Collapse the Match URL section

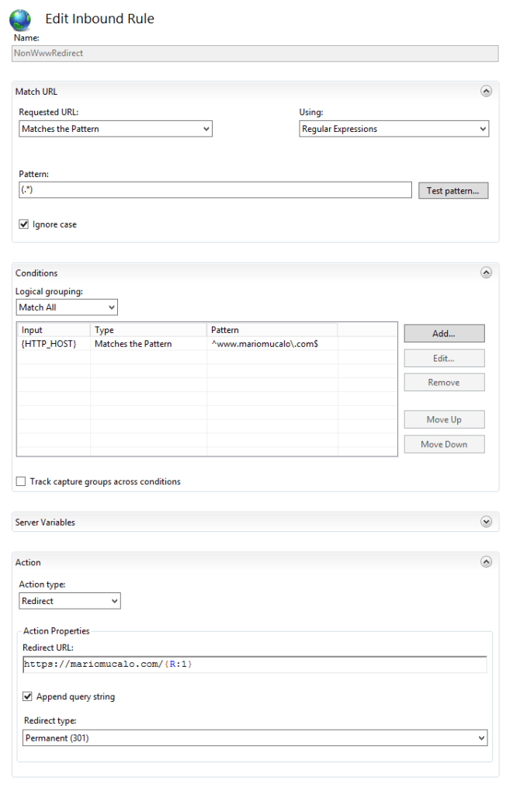click(x=486, y=91)
